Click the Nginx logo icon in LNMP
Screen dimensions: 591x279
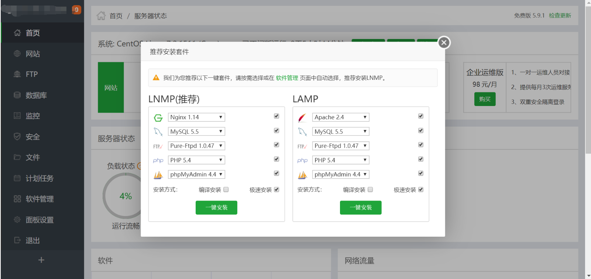(x=158, y=118)
